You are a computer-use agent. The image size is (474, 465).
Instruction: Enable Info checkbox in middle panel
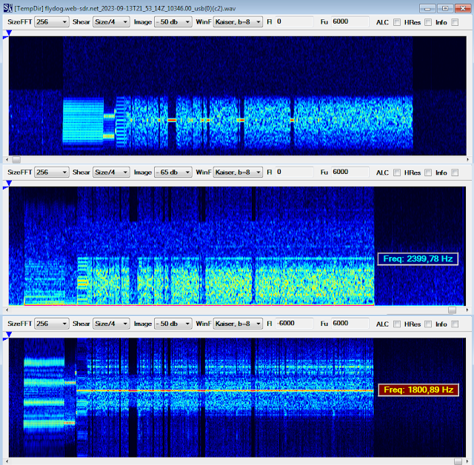(x=455, y=173)
